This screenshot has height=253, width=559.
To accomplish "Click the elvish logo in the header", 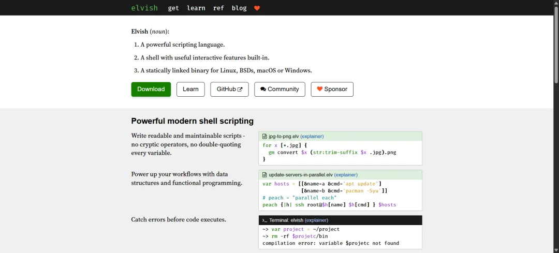I will pyautogui.click(x=144, y=8).
